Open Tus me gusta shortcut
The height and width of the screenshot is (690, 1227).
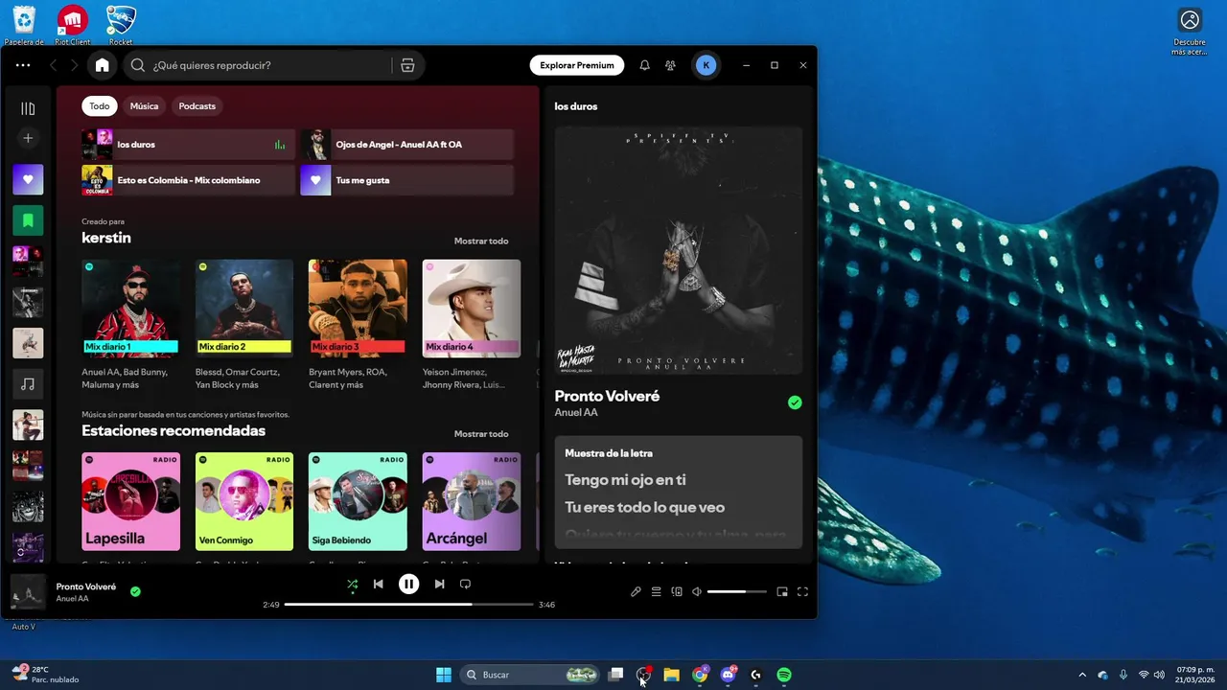[407, 180]
